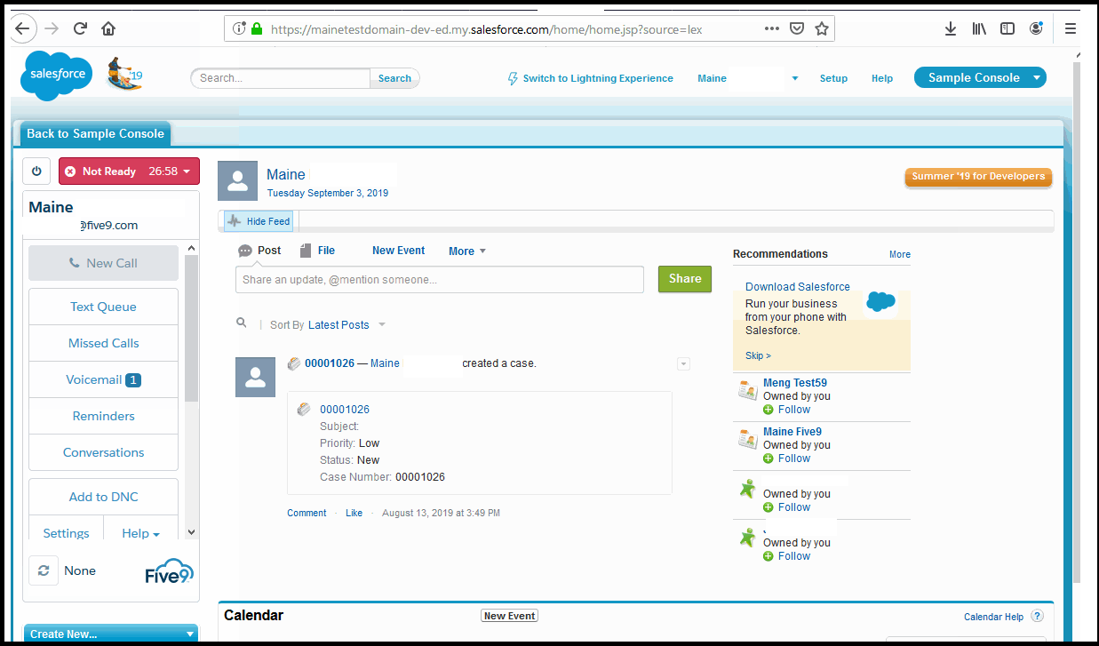
Task: Select the File publisher tab
Action: pyautogui.click(x=317, y=251)
